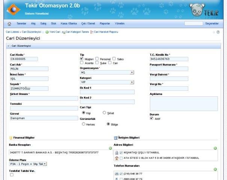Open the Yönetim menu
227x180 pixels.
tap(120, 24)
